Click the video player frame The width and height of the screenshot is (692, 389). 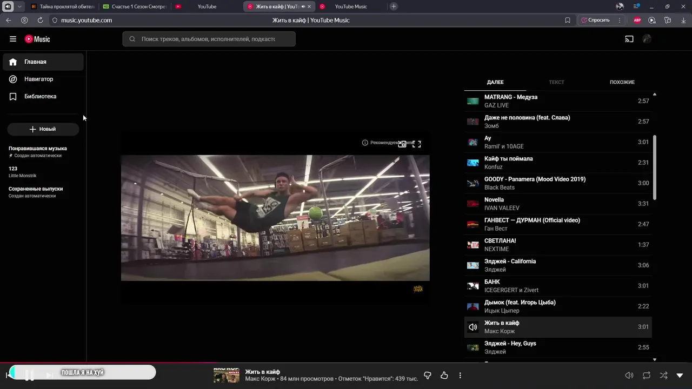coord(275,218)
